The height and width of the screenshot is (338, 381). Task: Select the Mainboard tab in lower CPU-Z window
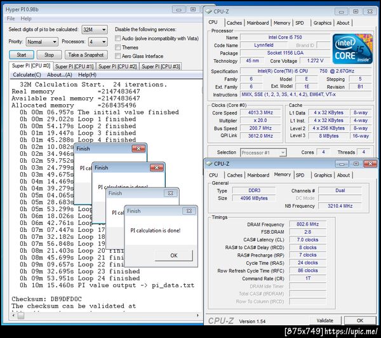[x=258, y=175]
